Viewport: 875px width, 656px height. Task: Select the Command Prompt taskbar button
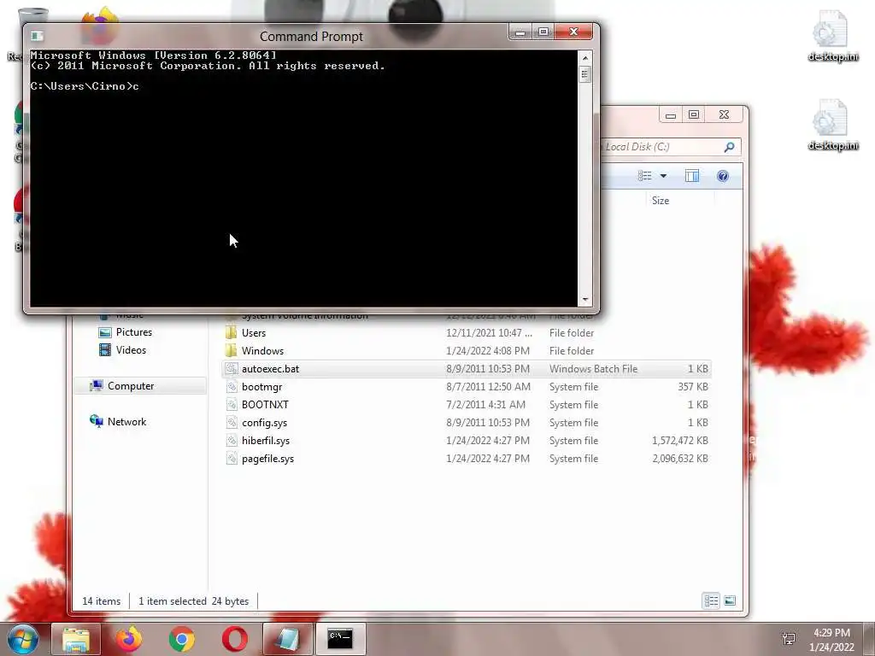point(340,639)
